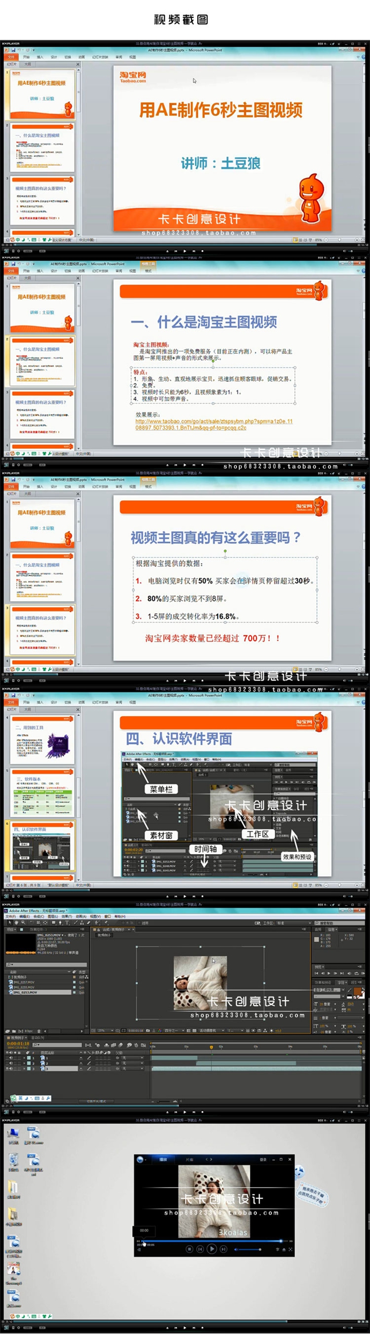Screen dimensions: 370x1338
Task: Open After Effects 效果 menu
Action: tap(66, 917)
